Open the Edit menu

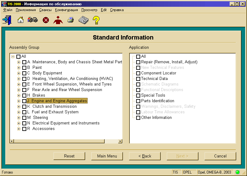104,10
